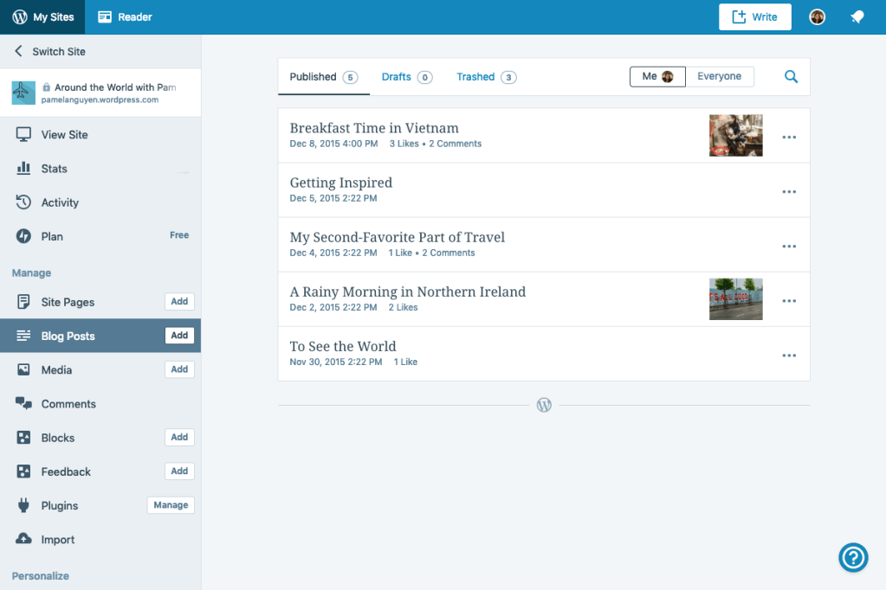886x590 pixels.
Task: Open Stats from the sidebar
Action: pyautogui.click(x=54, y=169)
